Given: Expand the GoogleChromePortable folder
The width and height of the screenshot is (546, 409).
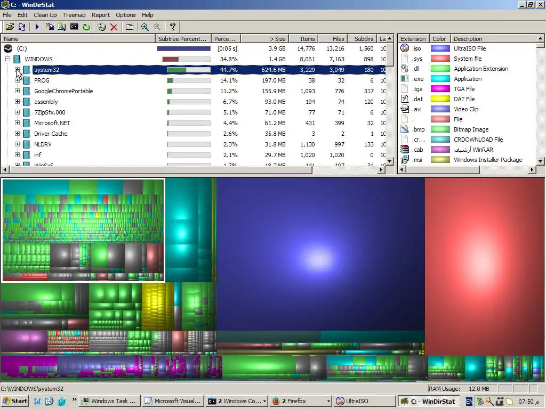Looking at the screenshot, I should click(17, 91).
